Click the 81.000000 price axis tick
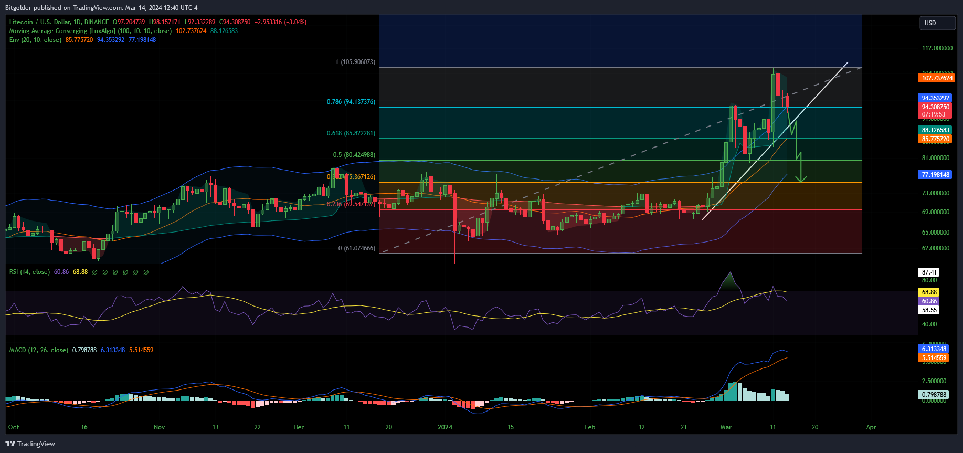This screenshot has width=963, height=453. pos(936,158)
